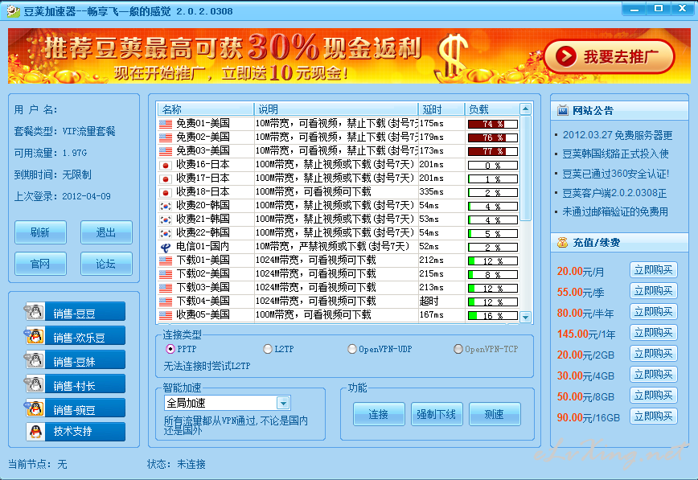698x480 pixels.
Task: Click the QQ icon beside 销售-豆豆
Action: tap(35, 312)
